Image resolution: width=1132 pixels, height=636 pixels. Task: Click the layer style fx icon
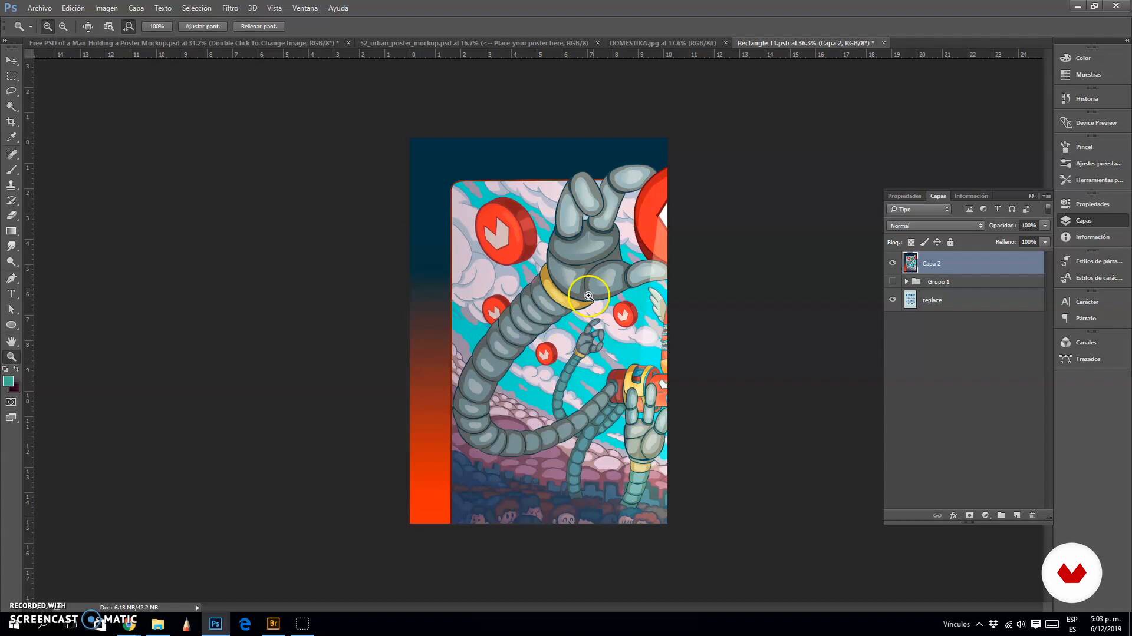[953, 515]
